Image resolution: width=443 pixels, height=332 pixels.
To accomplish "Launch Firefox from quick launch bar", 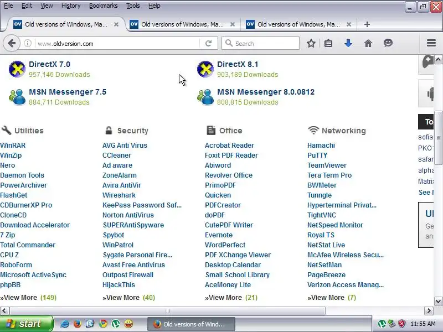I will [x=77, y=324].
